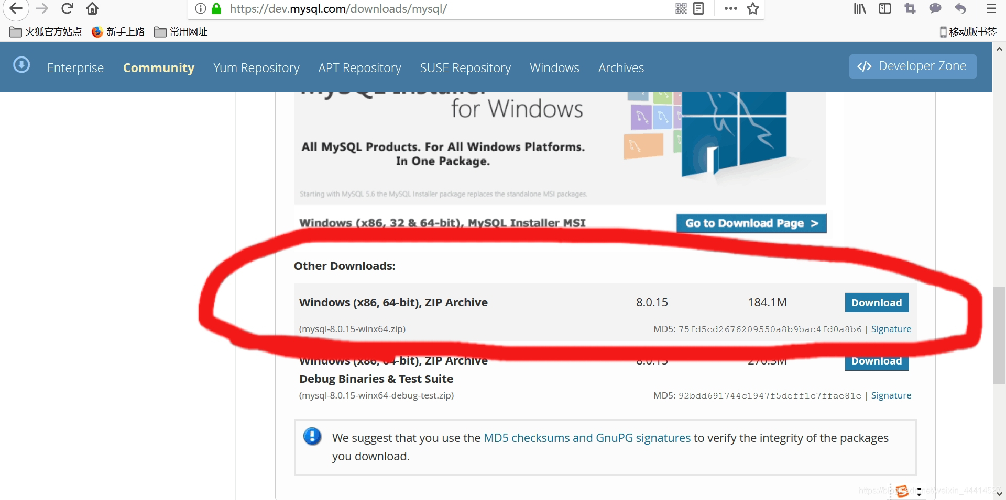Select MD5 hash starting 92bdd691

pyautogui.click(x=770, y=395)
